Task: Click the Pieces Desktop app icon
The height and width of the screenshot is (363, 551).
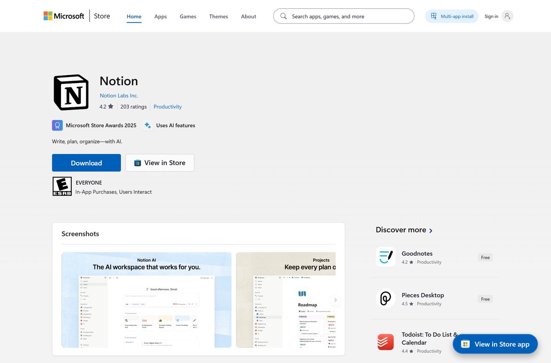Action: click(x=385, y=298)
